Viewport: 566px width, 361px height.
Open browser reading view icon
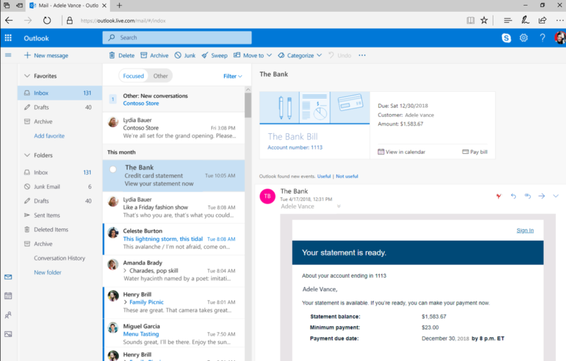click(470, 20)
